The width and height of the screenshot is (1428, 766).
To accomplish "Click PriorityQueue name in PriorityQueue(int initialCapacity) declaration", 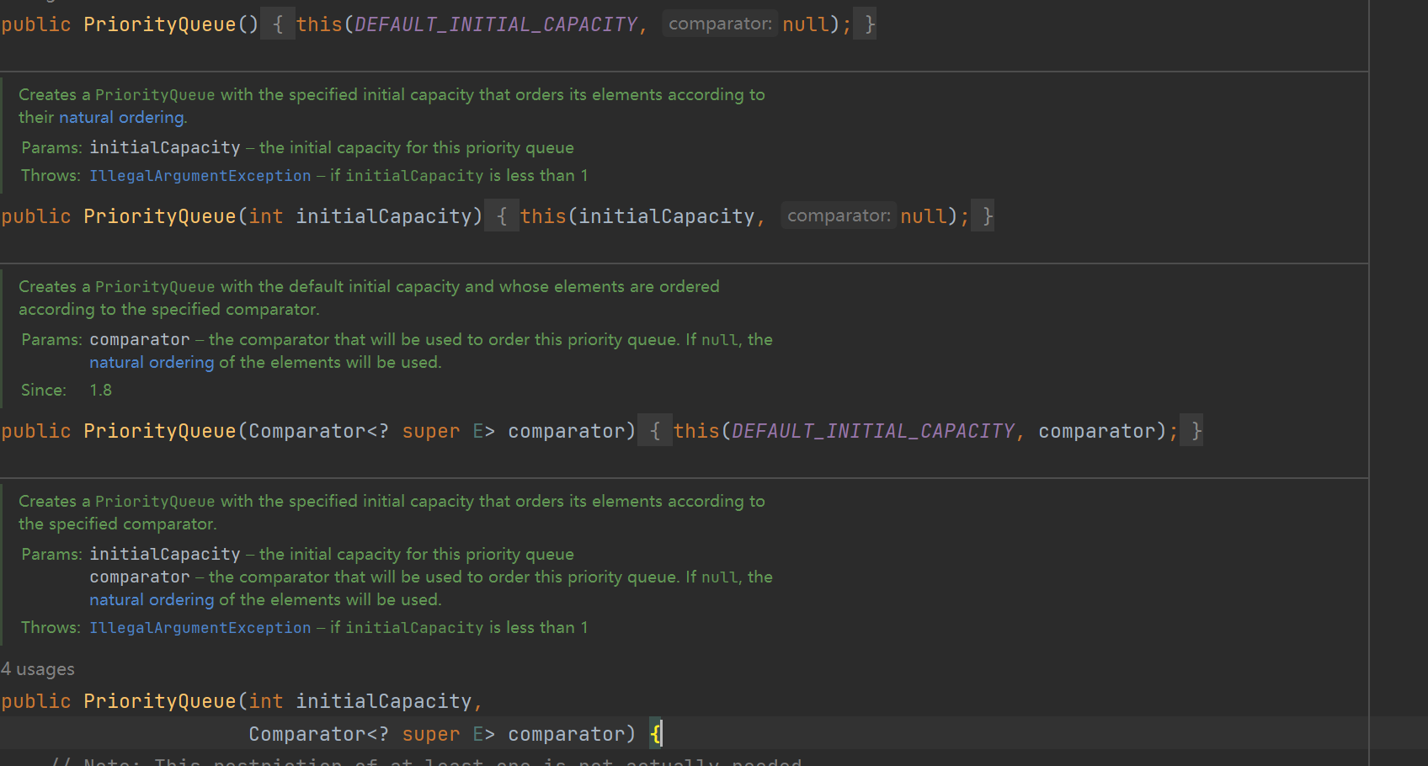I will pos(160,216).
